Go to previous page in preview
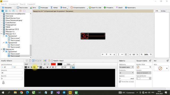The height and width of the screenshot is (95, 170). (x=130, y=55)
